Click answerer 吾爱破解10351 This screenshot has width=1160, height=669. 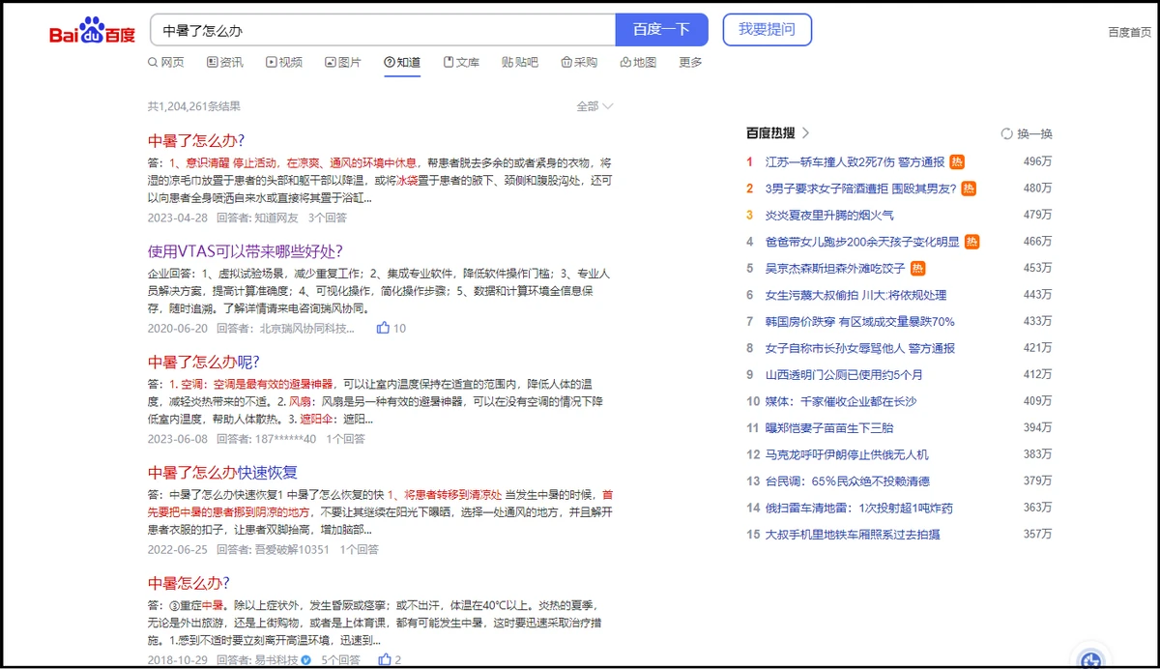293,550
